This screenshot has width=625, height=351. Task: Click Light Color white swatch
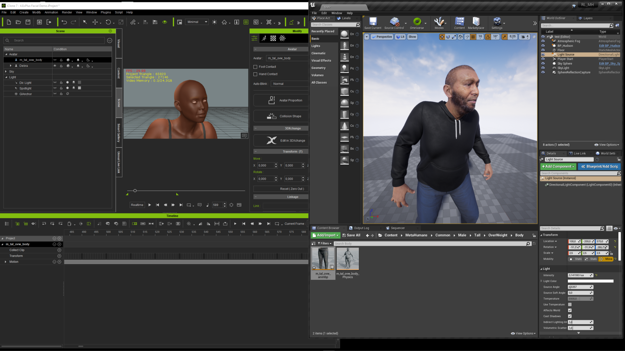pyautogui.click(x=591, y=281)
